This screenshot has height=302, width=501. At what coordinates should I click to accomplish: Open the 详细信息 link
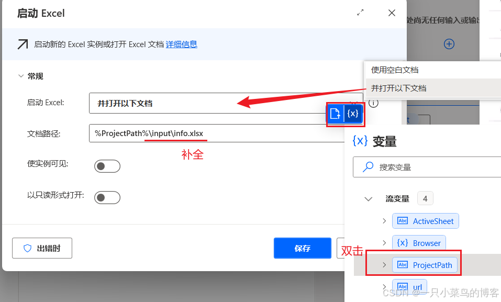[x=182, y=44]
